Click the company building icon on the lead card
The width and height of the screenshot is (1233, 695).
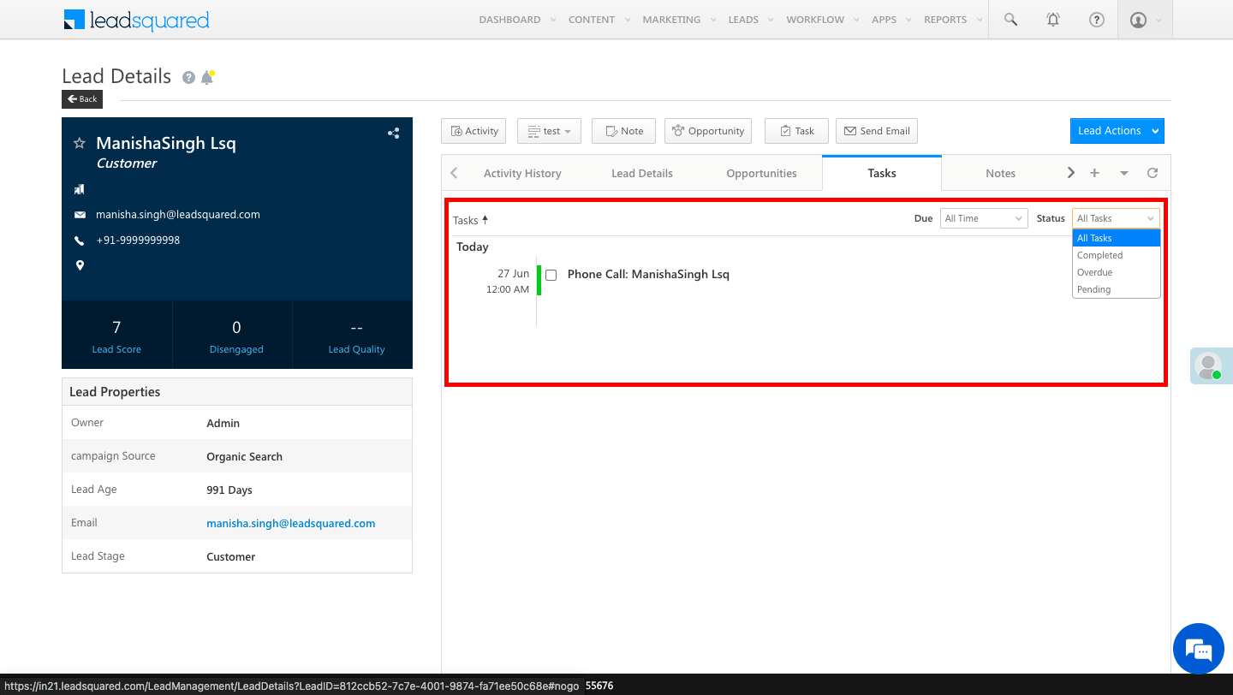pyautogui.click(x=80, y=189)
